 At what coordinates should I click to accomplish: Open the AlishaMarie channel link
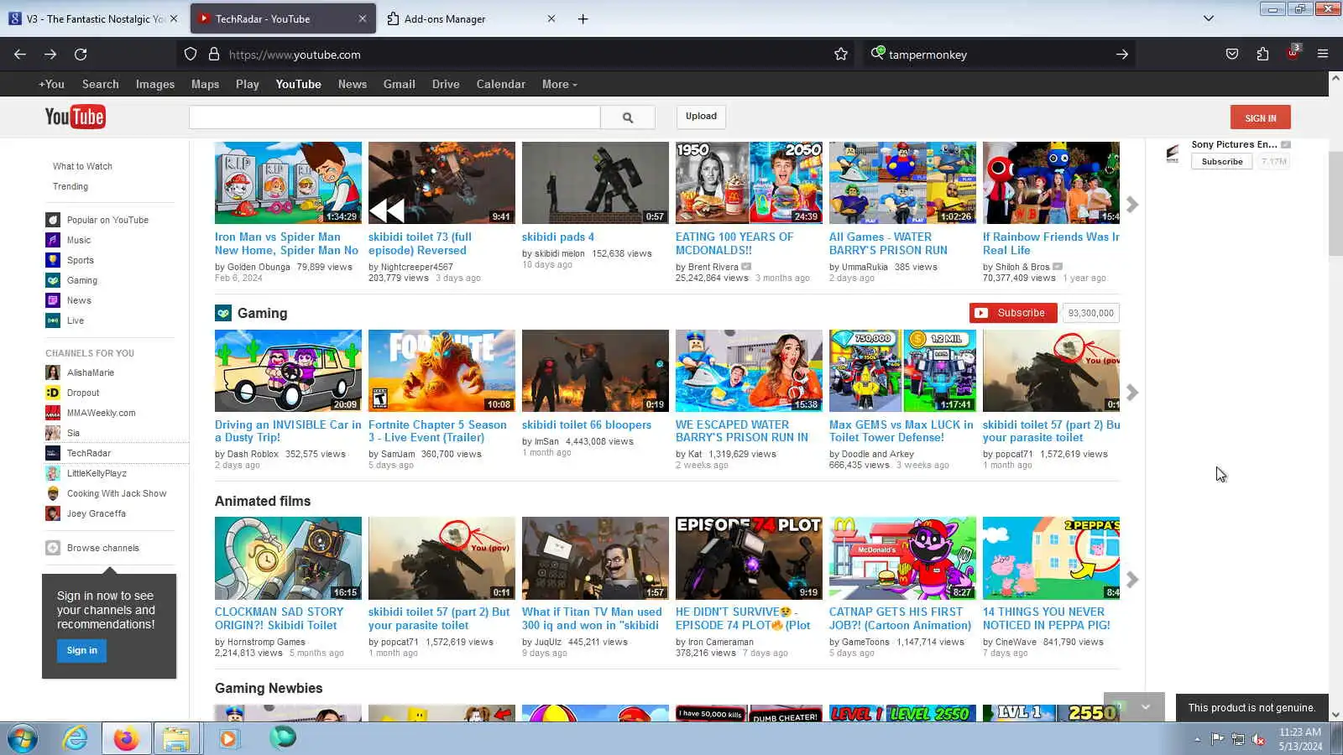[x=91, y=372]
